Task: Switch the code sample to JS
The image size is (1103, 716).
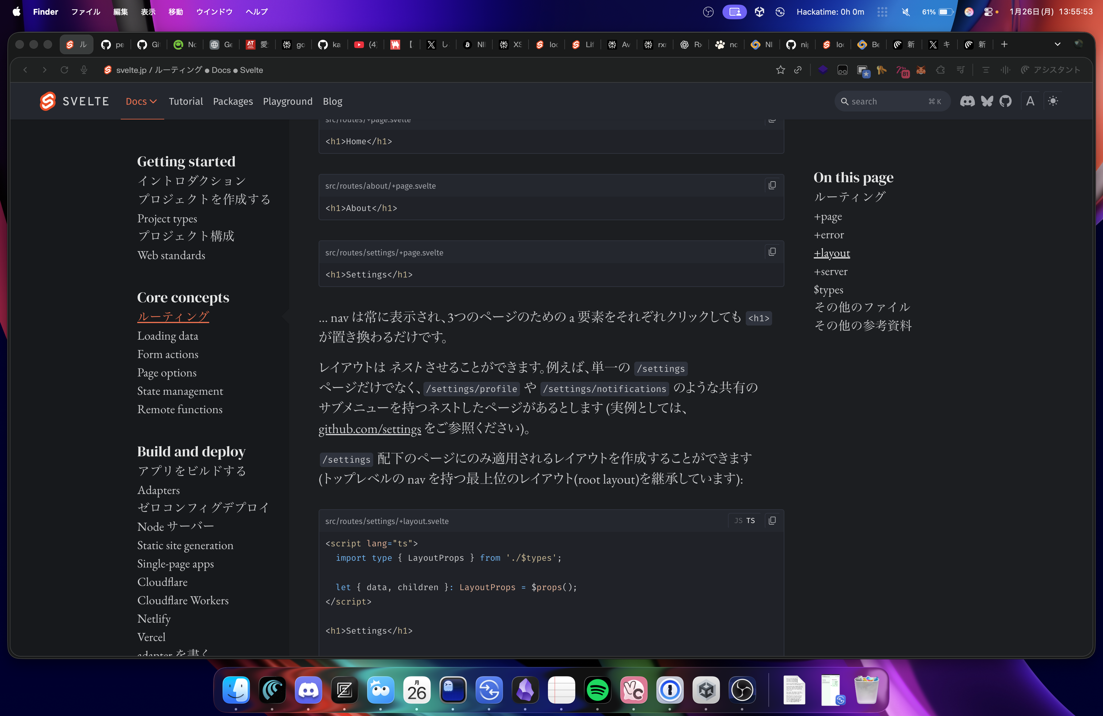Action: point(738,521)
